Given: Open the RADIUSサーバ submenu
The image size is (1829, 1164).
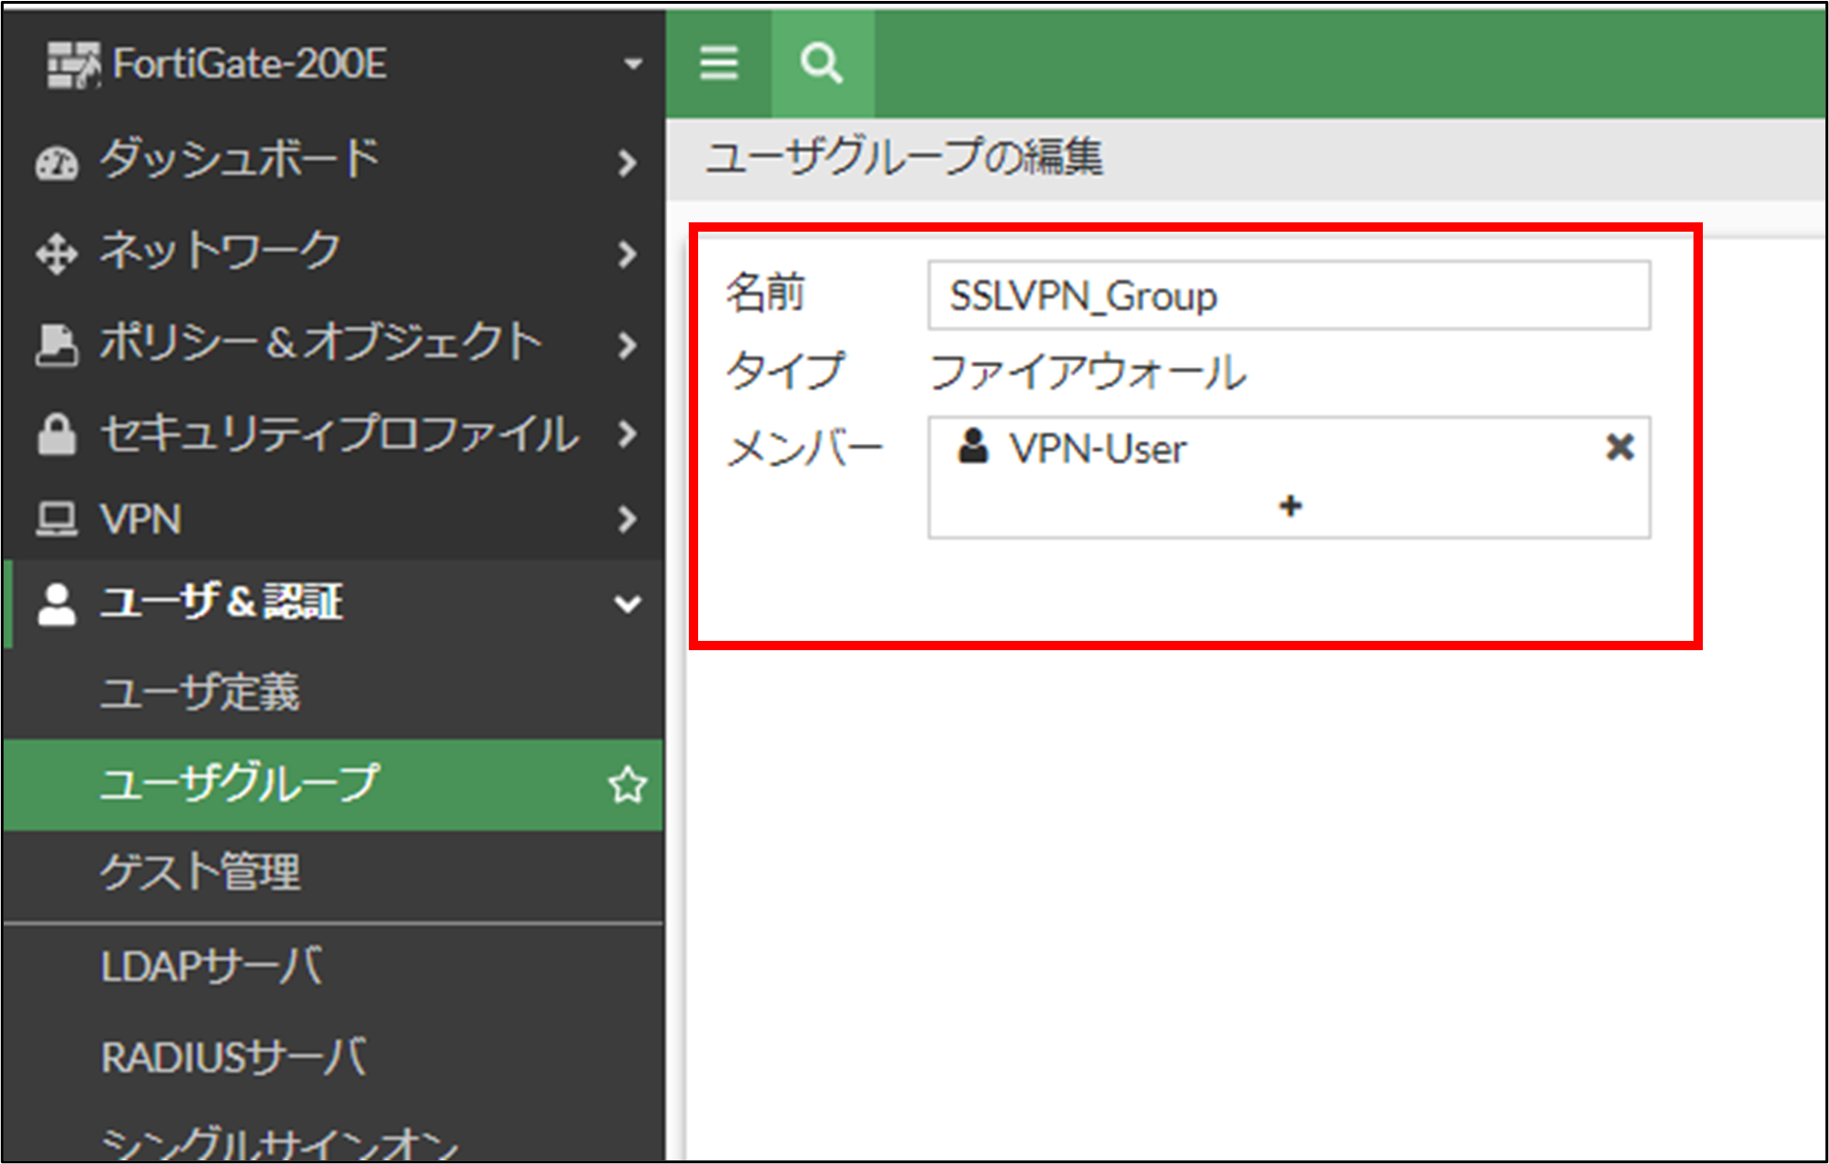Looking at the screenshot, I should click(x=333, y=1058).
